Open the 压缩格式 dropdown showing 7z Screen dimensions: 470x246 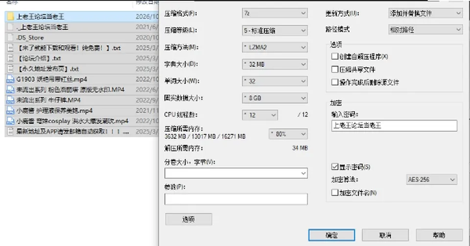(275, 13)
